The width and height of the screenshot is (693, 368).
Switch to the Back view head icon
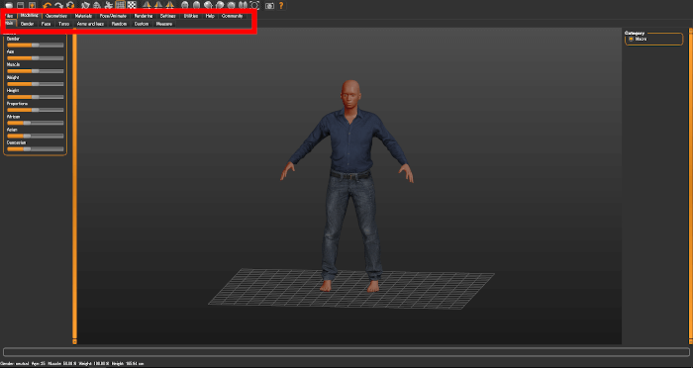click(196, 5)
